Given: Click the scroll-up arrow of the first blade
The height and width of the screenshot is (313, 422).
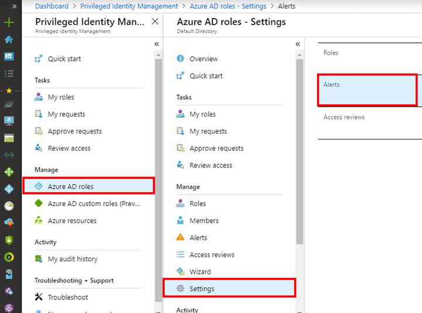Looking at the screenshot, I should pos(158,55).
